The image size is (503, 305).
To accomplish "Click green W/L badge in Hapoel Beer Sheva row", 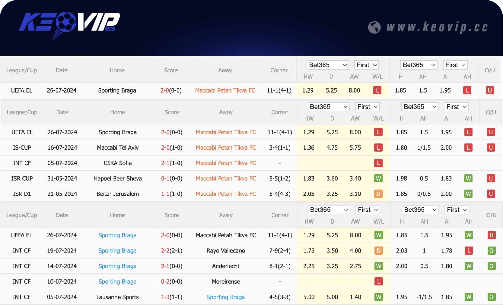I will click(x=378, y=178).
